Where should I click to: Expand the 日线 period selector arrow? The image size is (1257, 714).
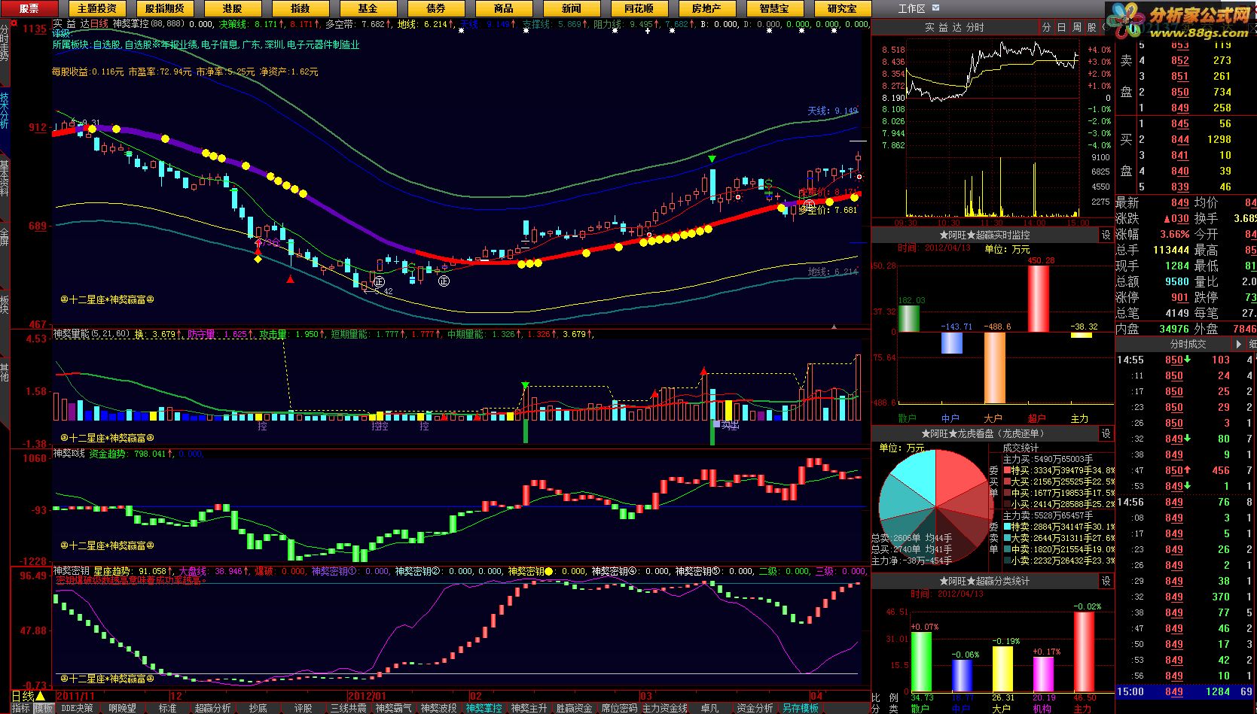(x=40, y=697)
